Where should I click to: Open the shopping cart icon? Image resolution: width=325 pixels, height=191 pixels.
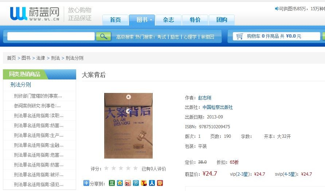pyautogui.click(x=239, y=36)
